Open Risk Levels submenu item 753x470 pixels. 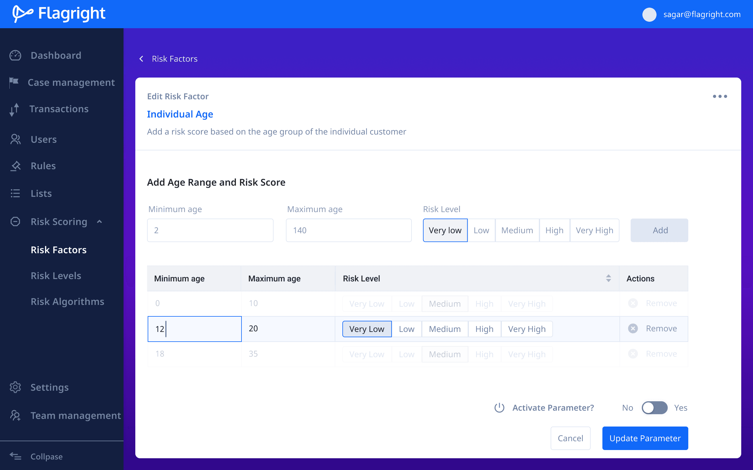56,276
